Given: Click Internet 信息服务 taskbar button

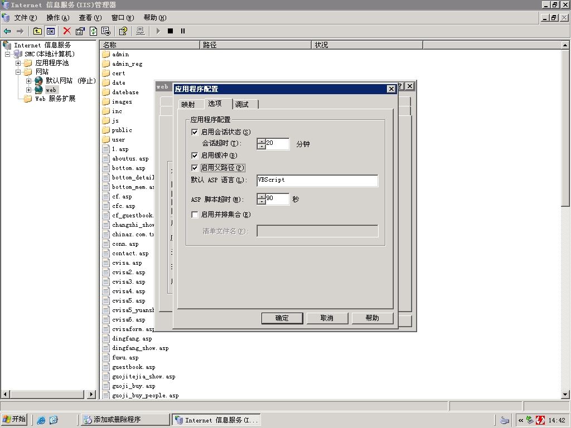Looking at the screenshot, I should pyautogui.click(x=217, y=420).
